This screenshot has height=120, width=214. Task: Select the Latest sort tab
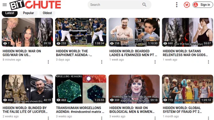tap(10, 13)
